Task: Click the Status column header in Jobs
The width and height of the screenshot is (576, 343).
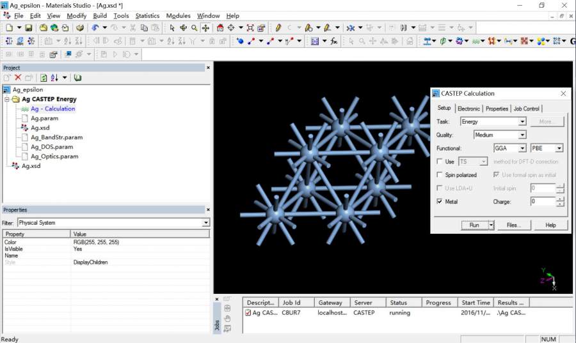Action: coord(403,303)
